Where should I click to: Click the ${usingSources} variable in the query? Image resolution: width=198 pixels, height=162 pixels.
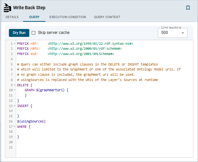[31, 121]
